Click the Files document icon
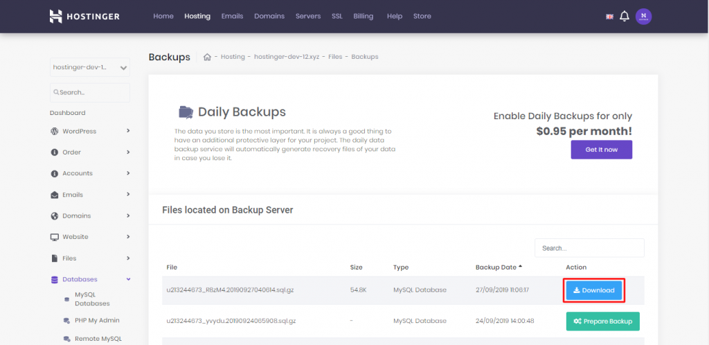Viewport: 709px width, 345px height. (x=54, y=258)
